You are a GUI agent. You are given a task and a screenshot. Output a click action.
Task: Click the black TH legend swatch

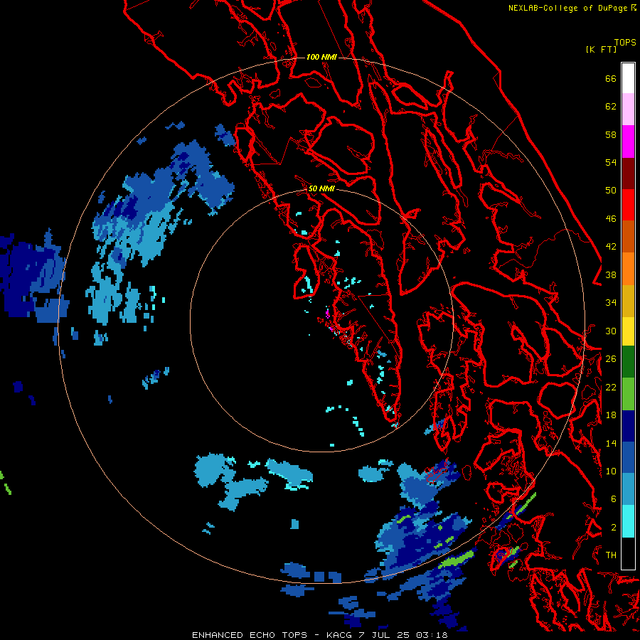point(628,553)
